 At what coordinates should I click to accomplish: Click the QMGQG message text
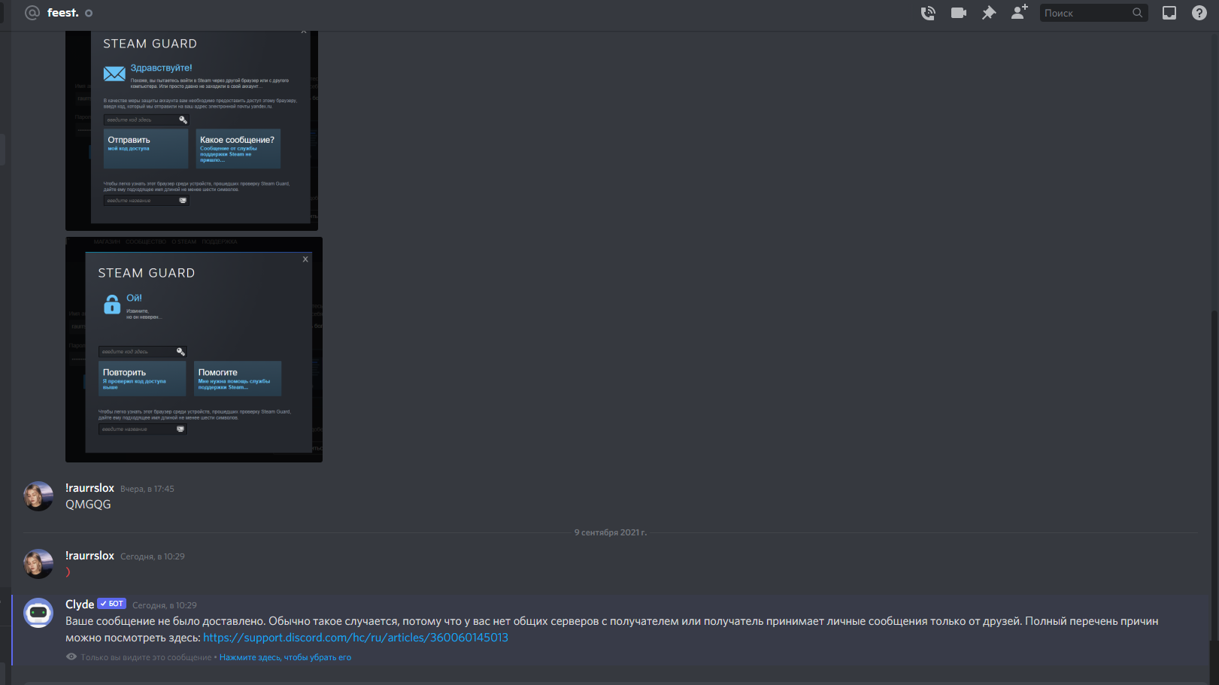click(88, 505)
